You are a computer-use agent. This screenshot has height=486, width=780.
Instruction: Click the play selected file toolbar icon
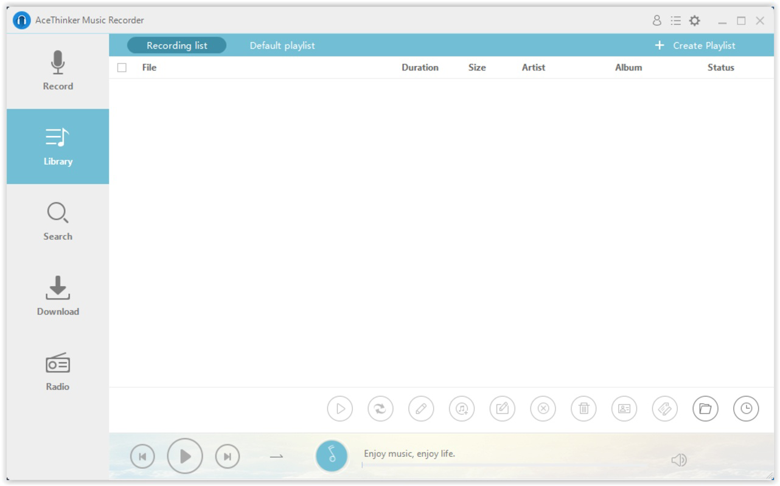[340, 409]
